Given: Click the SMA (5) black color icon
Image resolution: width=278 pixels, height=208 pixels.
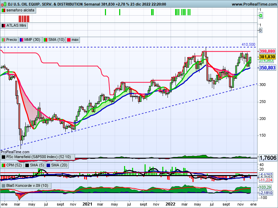Looking at the screenshot, I should [x=27, y=165].
